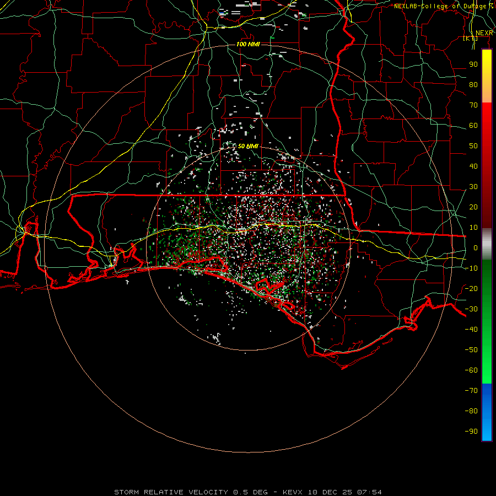Select the "-50" value on the velocity scale
Image resolution: width=496 pixels, height=496 pixels.
471,350
